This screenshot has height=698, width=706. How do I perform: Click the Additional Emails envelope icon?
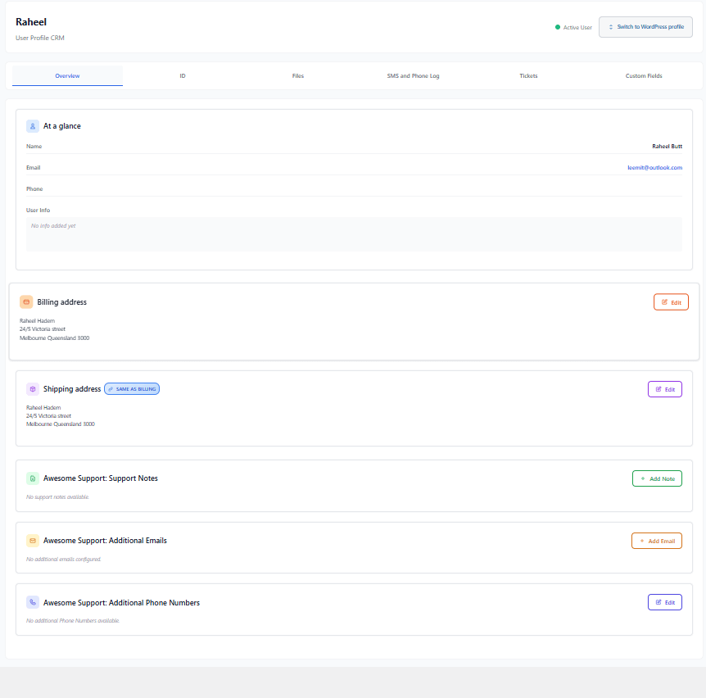coord(33,541)
